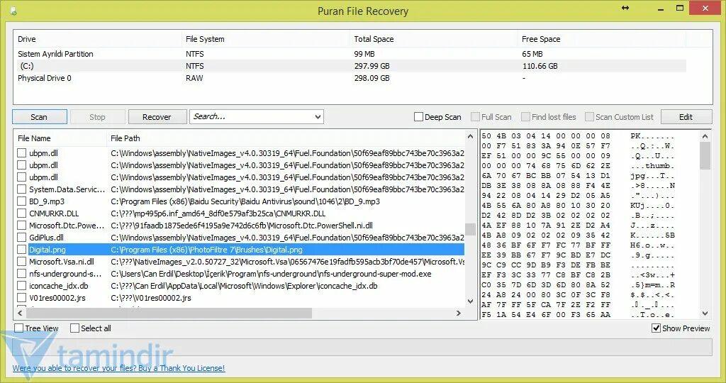Screen dimensions: 726x383
Task: Click the File System column header
Action: coord(267,39)
